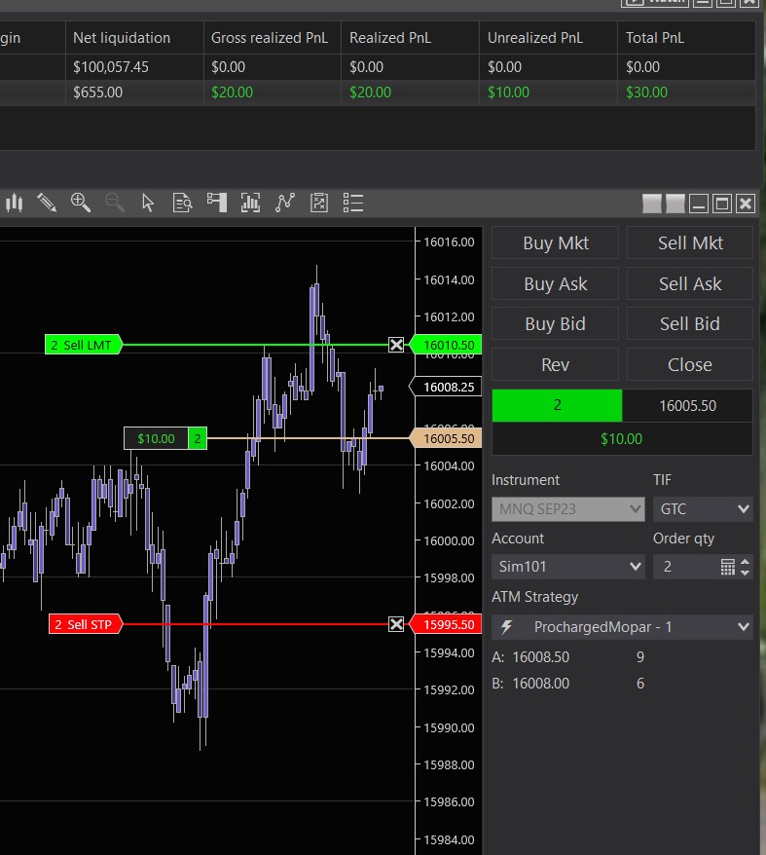The height and width of the screenshot is (855, 766).
Task: Open the chart properties list icon
Action: coord(353,203)
